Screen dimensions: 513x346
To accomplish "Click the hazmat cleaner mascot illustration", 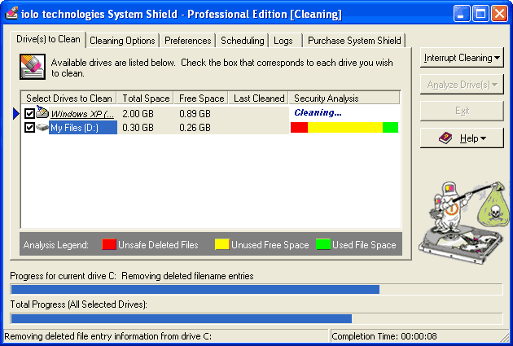I will [x=465, y=222].
